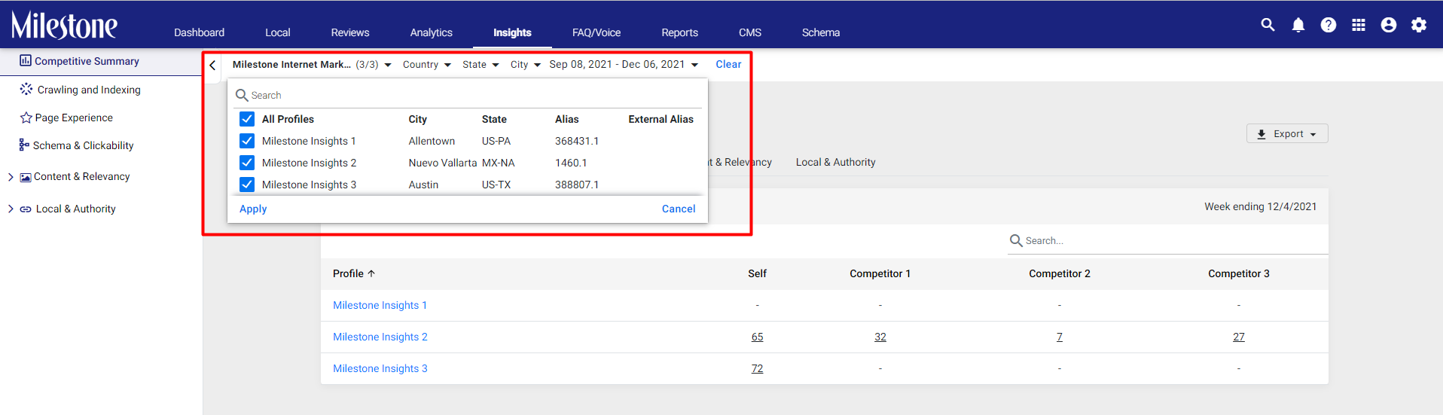Click the Schema & Clickability tree icon
Viewport: 1443px width, 415px height.
point(25,145)
